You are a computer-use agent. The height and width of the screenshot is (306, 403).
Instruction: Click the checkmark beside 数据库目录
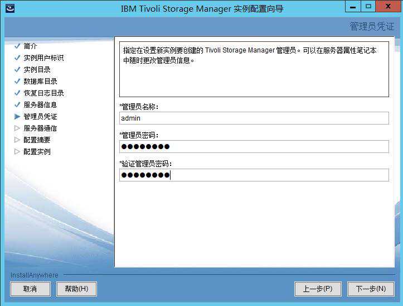pyautogui.click(x=17, y=81)
